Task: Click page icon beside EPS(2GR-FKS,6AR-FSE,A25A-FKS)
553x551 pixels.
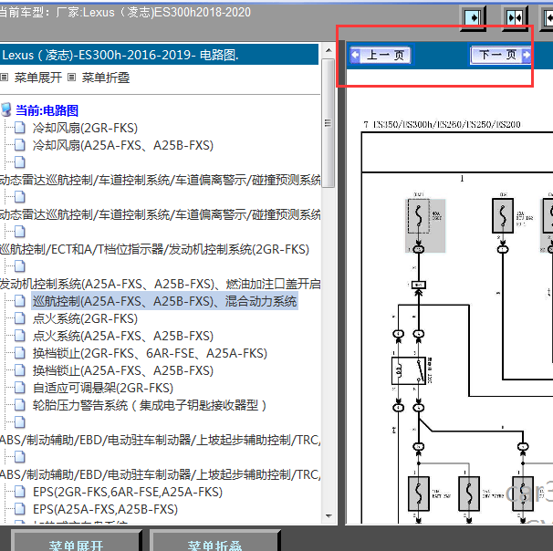Action: 20,492
